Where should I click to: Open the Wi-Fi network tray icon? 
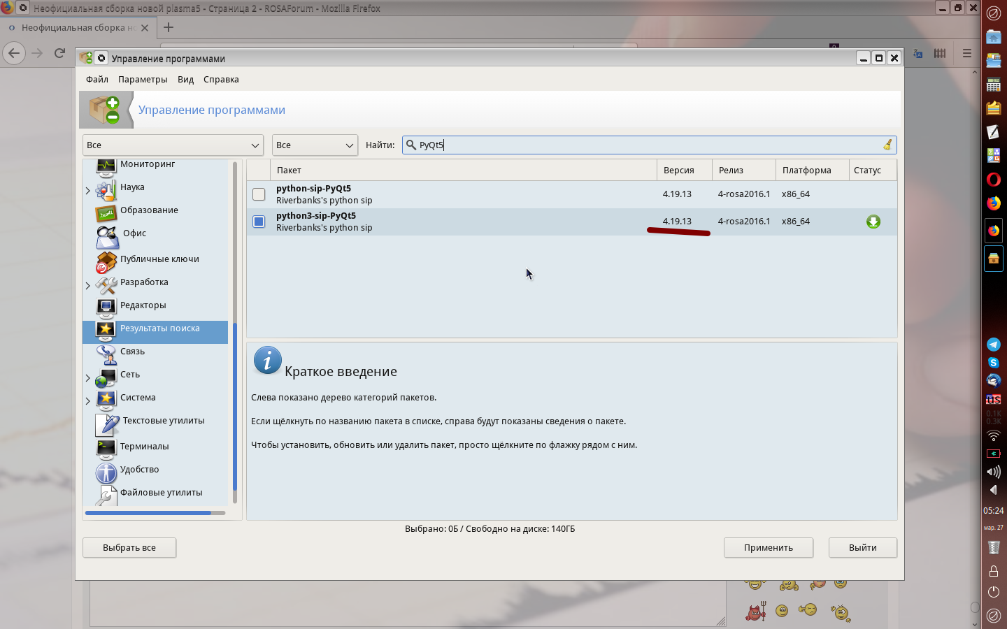[x=994, y=435]
